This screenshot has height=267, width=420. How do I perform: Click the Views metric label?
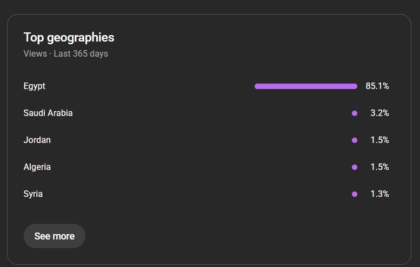(35, 54)
